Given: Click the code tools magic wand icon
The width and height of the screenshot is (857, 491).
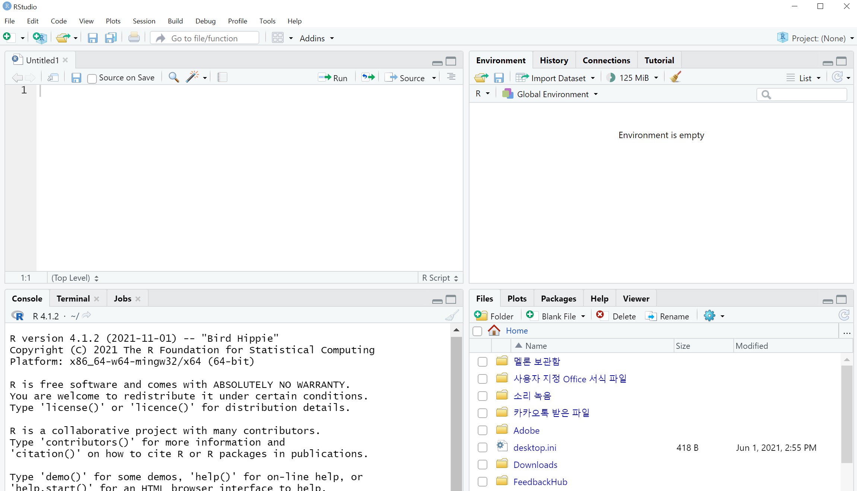Looking at the screenshot, I should pos(192,77).
